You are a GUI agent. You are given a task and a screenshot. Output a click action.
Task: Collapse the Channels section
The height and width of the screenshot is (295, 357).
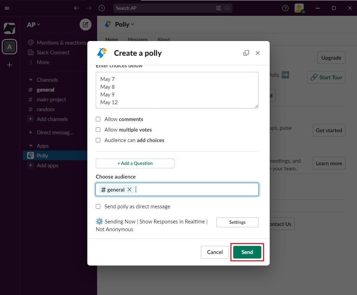coord(31,80)
